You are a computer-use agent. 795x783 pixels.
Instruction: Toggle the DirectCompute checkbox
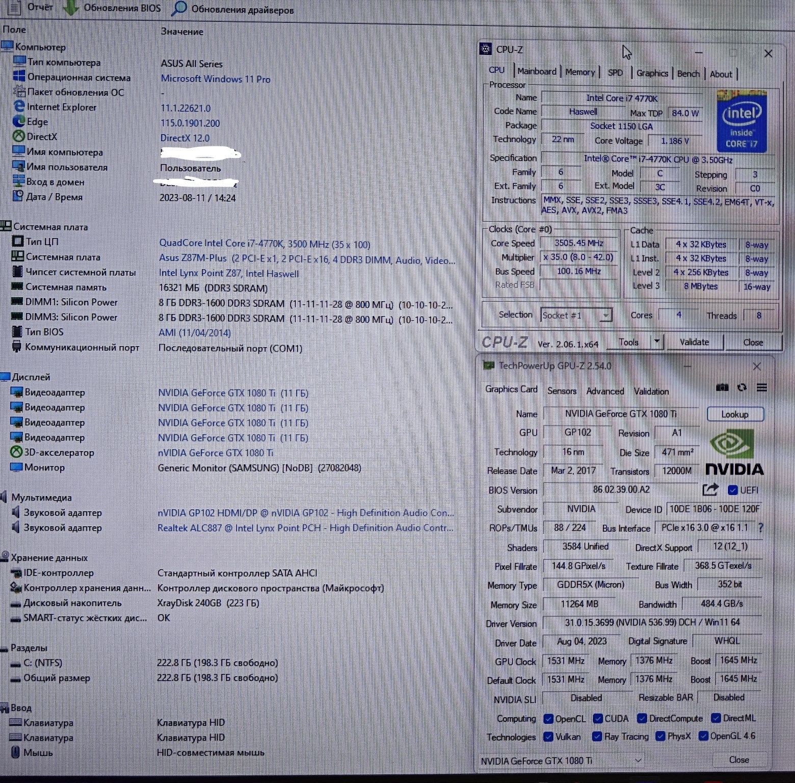642,719
